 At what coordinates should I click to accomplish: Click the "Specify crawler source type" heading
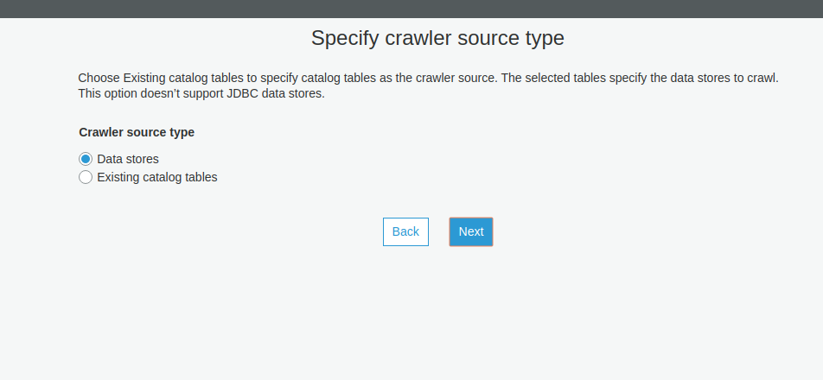pos(437,38)
